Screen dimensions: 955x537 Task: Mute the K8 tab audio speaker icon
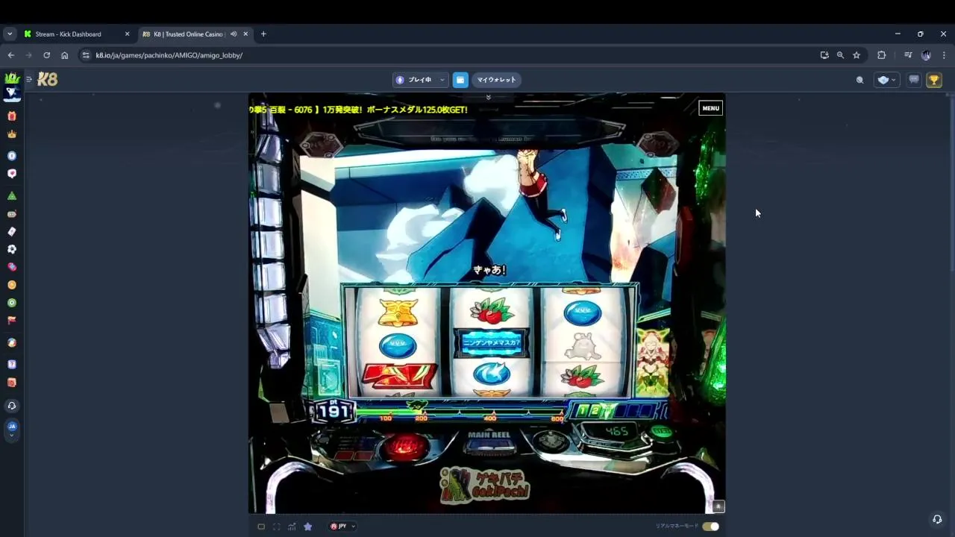coord(234,34)
